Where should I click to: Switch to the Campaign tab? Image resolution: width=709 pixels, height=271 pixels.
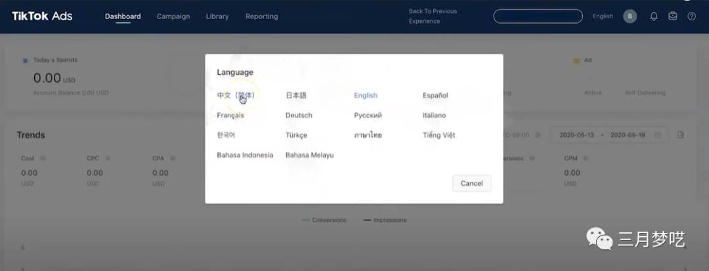[173, 16]
